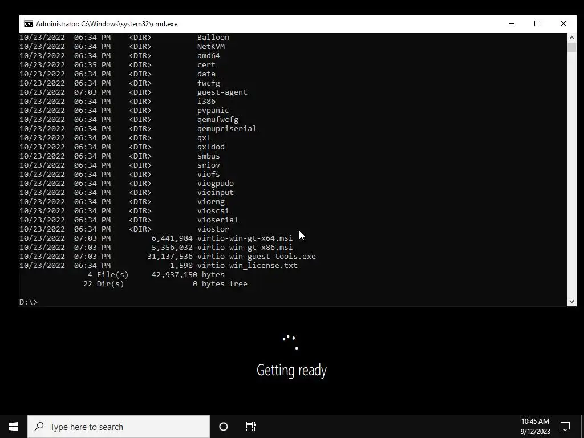Click the fwcfg directory entry

coord(209,83)
